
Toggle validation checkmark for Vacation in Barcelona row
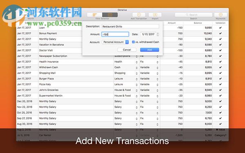tap(220, 44)
